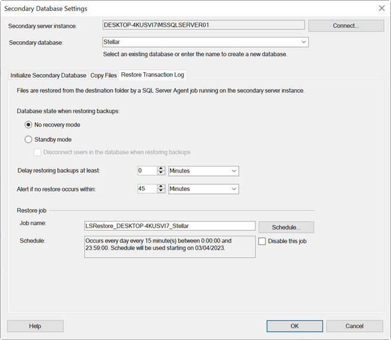Decrease the alert if no restore value
Screen dimensions: 391x340
click(161, 191)
